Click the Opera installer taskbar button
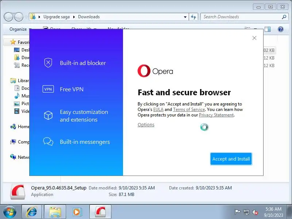 click(x=100, y=212)
